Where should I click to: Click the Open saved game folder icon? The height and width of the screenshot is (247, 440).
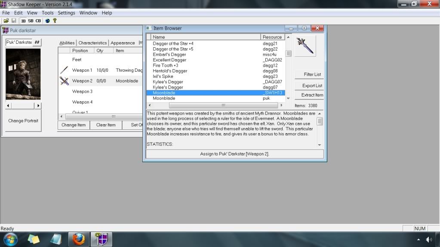pyautogui.click(x=6, y=21)
